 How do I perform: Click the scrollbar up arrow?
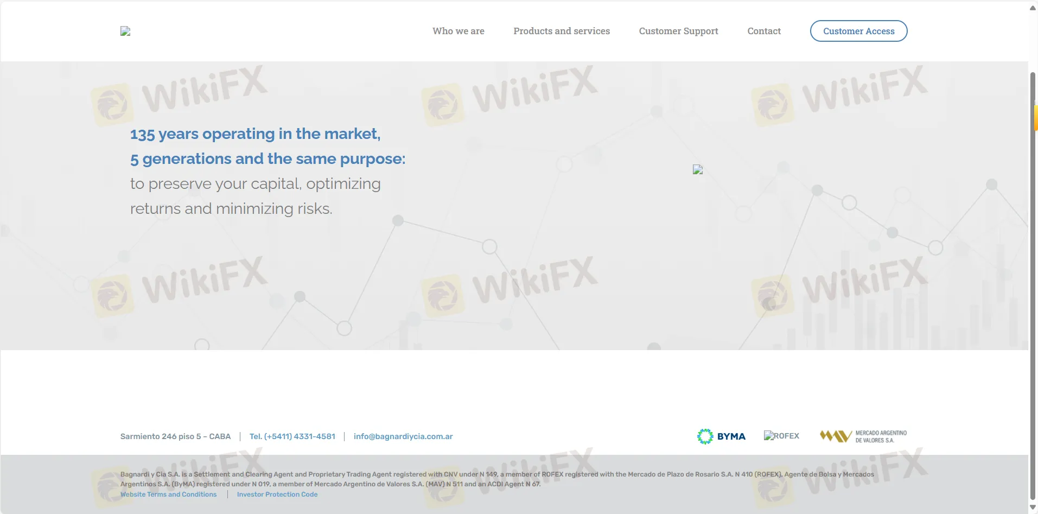click(1033, 8)
